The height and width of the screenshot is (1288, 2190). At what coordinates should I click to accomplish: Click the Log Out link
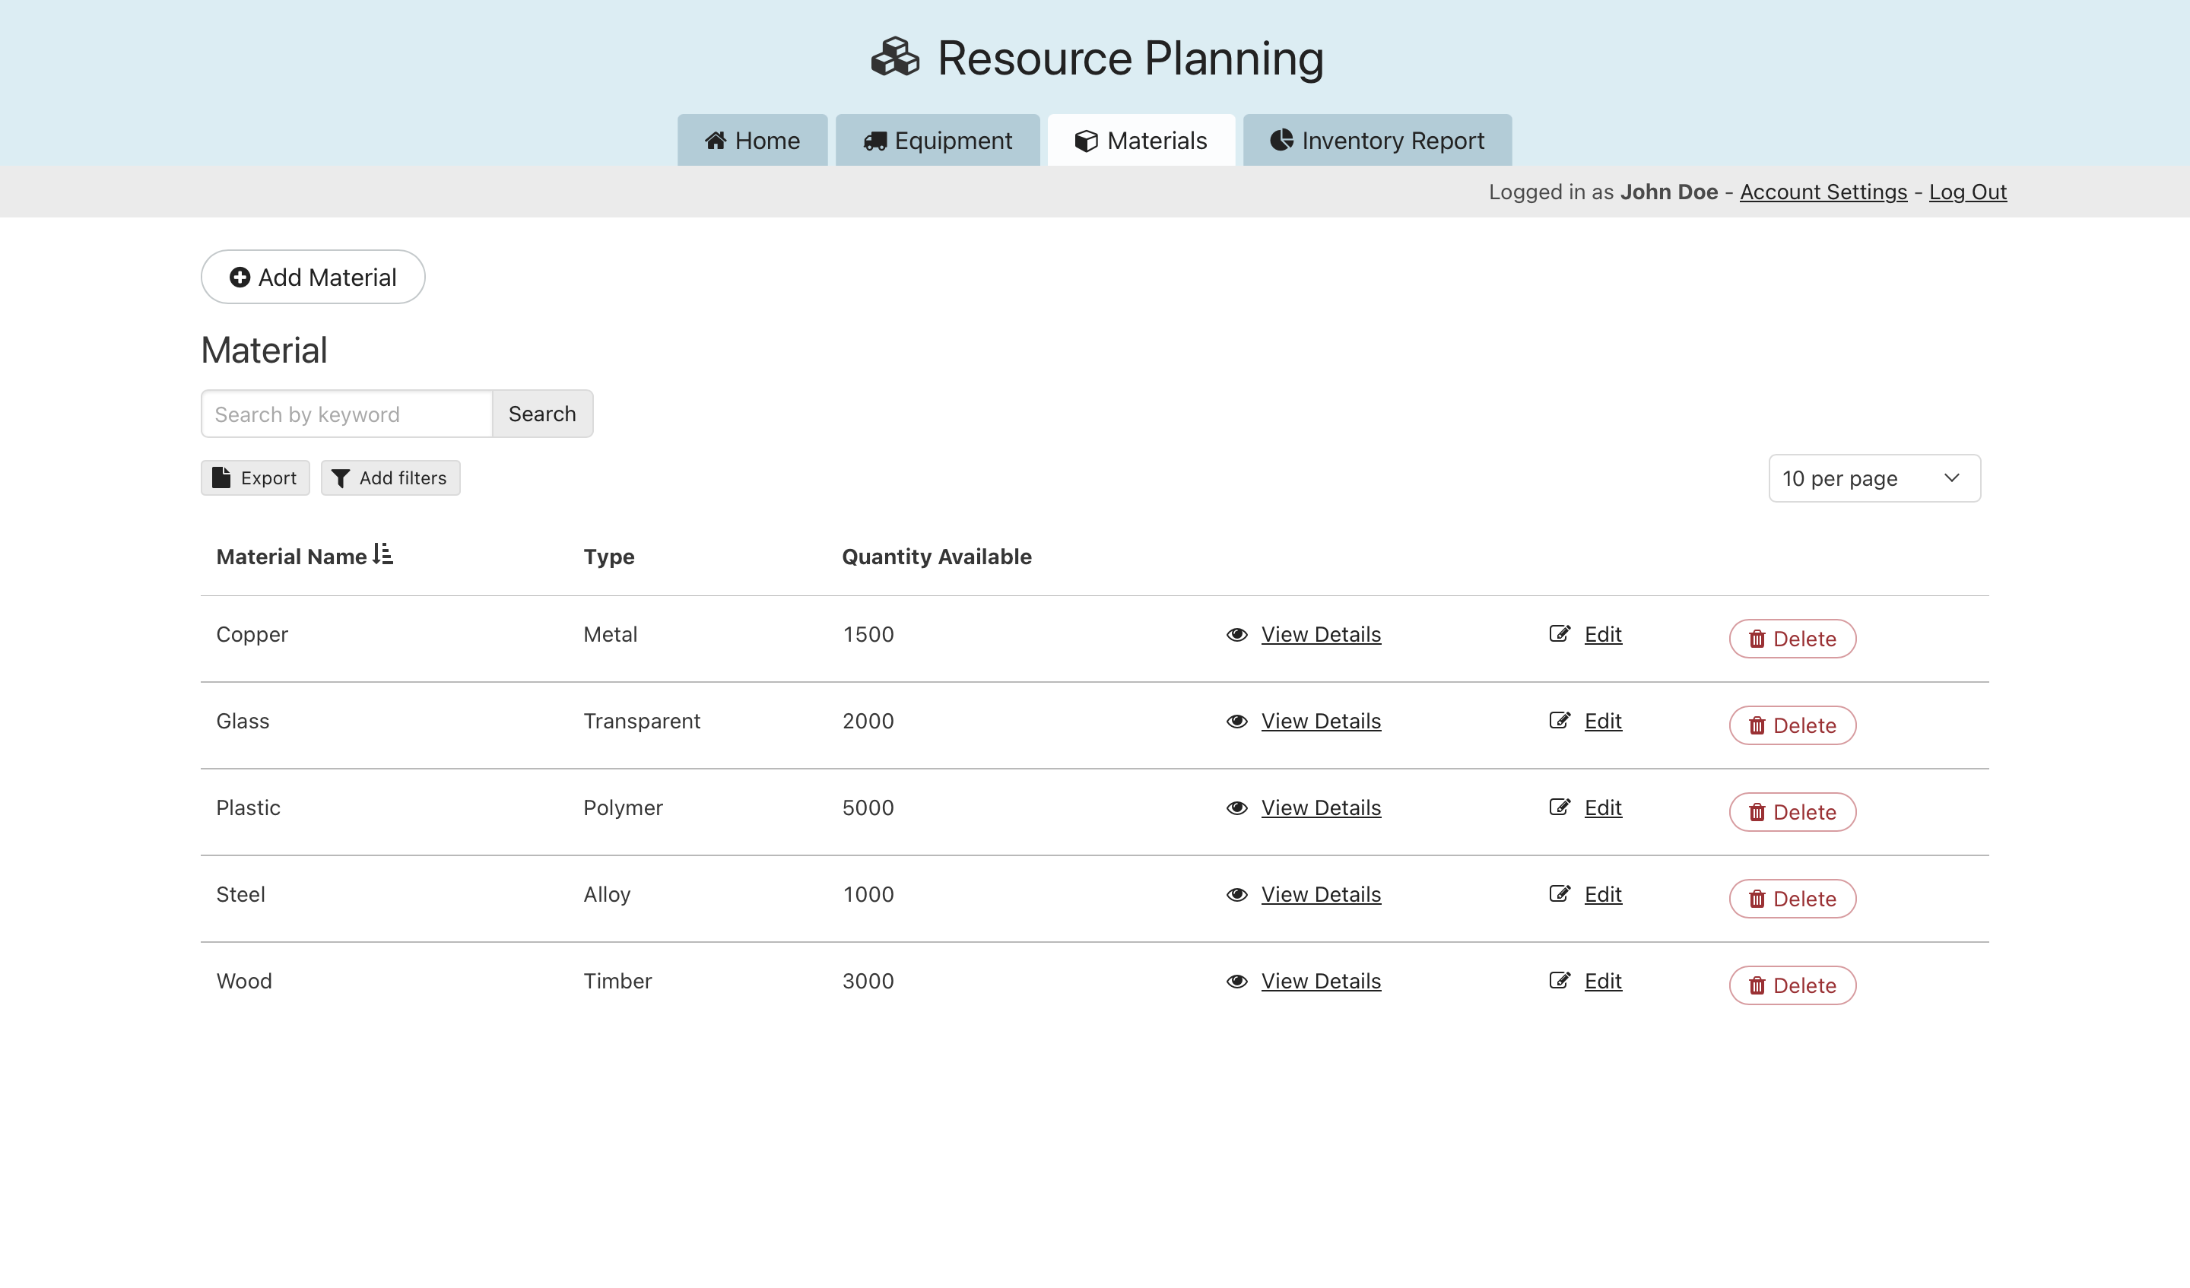pyautogui.click(x=1967, y=191)
